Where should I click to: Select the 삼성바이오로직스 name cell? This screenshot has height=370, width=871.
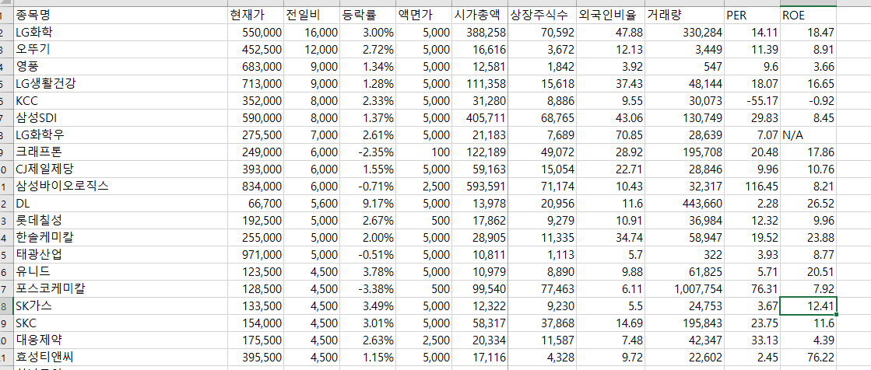click(120, 187)
